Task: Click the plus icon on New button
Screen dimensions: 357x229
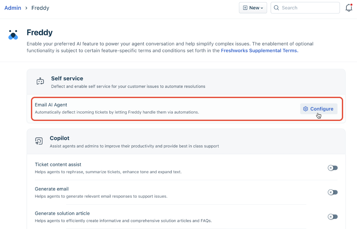Action: [245, 8]
